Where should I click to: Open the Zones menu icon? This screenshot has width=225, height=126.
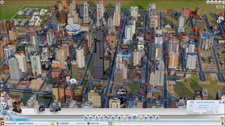(x=91, y=118)
